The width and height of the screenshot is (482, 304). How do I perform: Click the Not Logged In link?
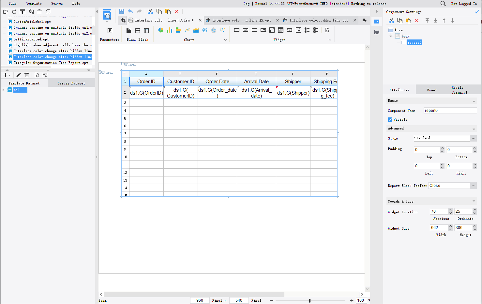pos(464,4)
